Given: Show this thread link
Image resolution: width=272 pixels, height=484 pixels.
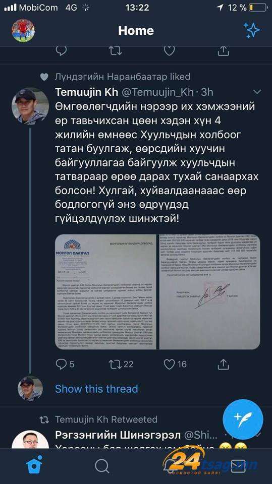Looking at the screenshot, I should click(x=96, y=389).
